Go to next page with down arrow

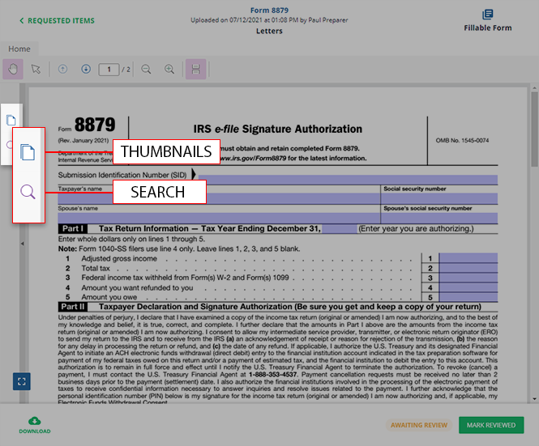[x=86, y=70]
